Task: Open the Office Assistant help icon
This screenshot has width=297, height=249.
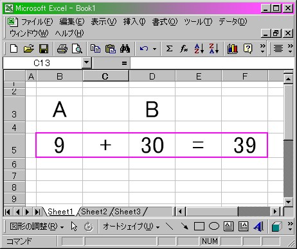Action: [248, 49]
